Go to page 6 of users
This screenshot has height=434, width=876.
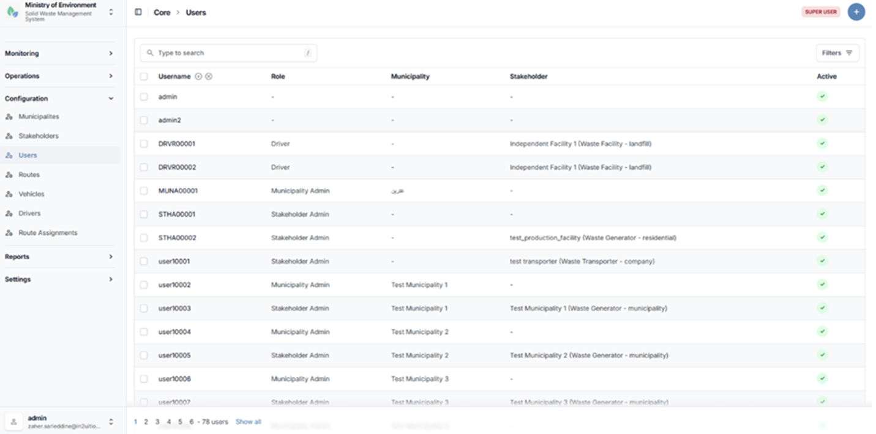192,422
